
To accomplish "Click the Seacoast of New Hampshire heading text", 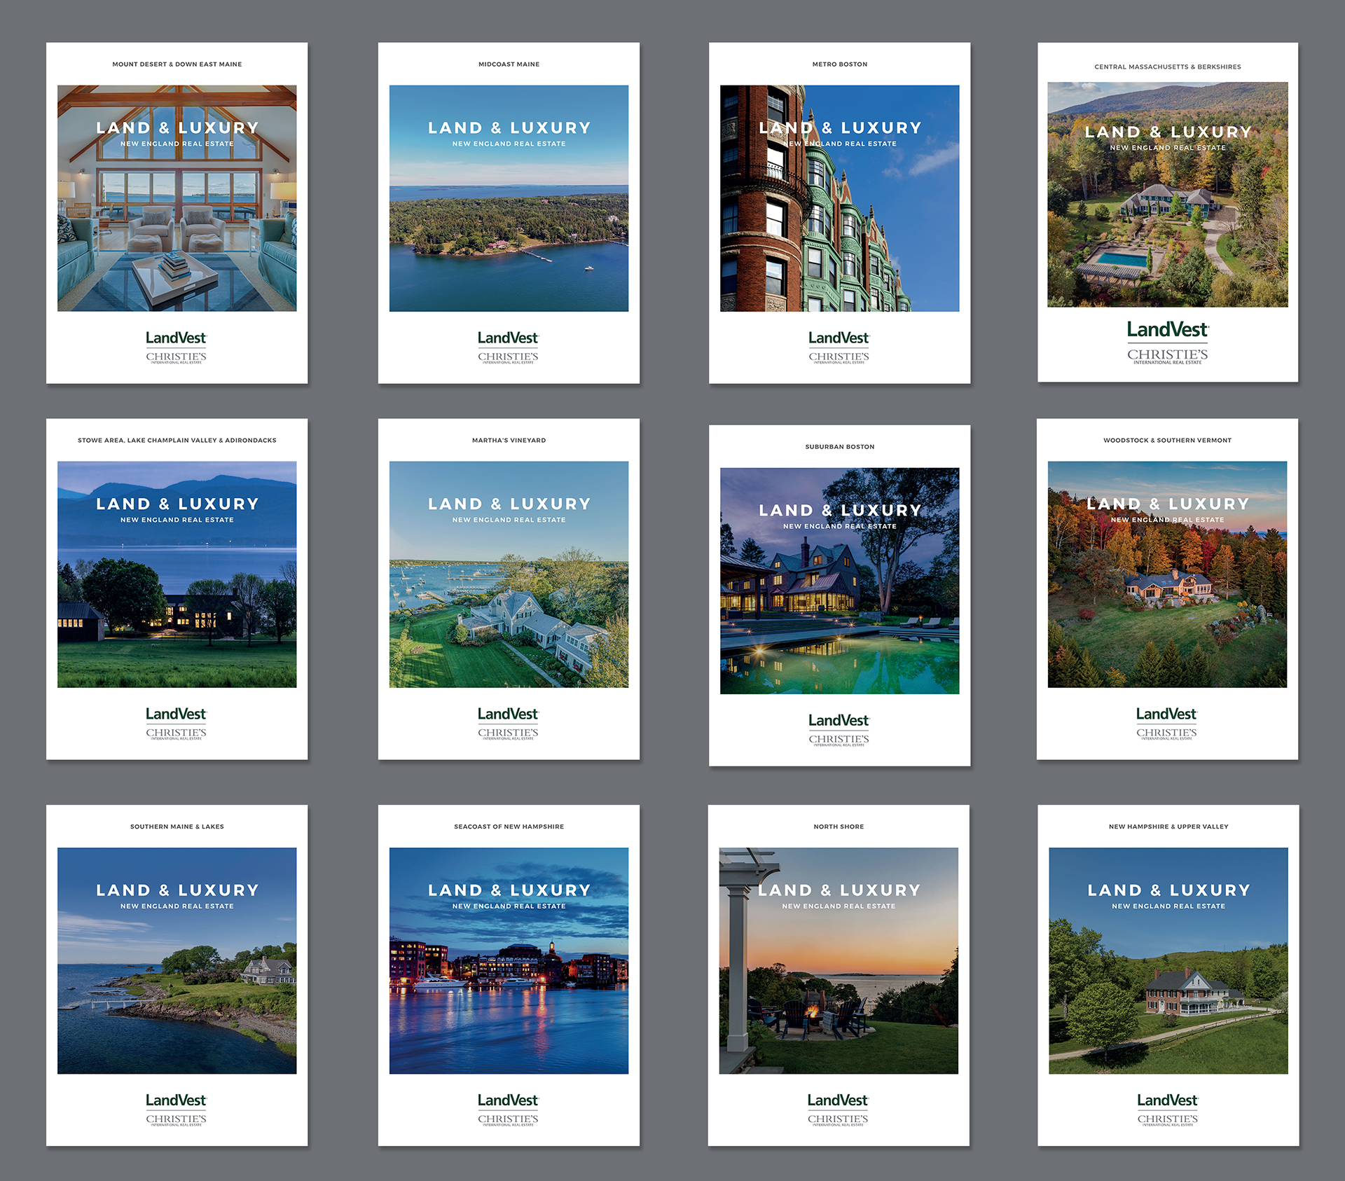I will coord(509,827).
